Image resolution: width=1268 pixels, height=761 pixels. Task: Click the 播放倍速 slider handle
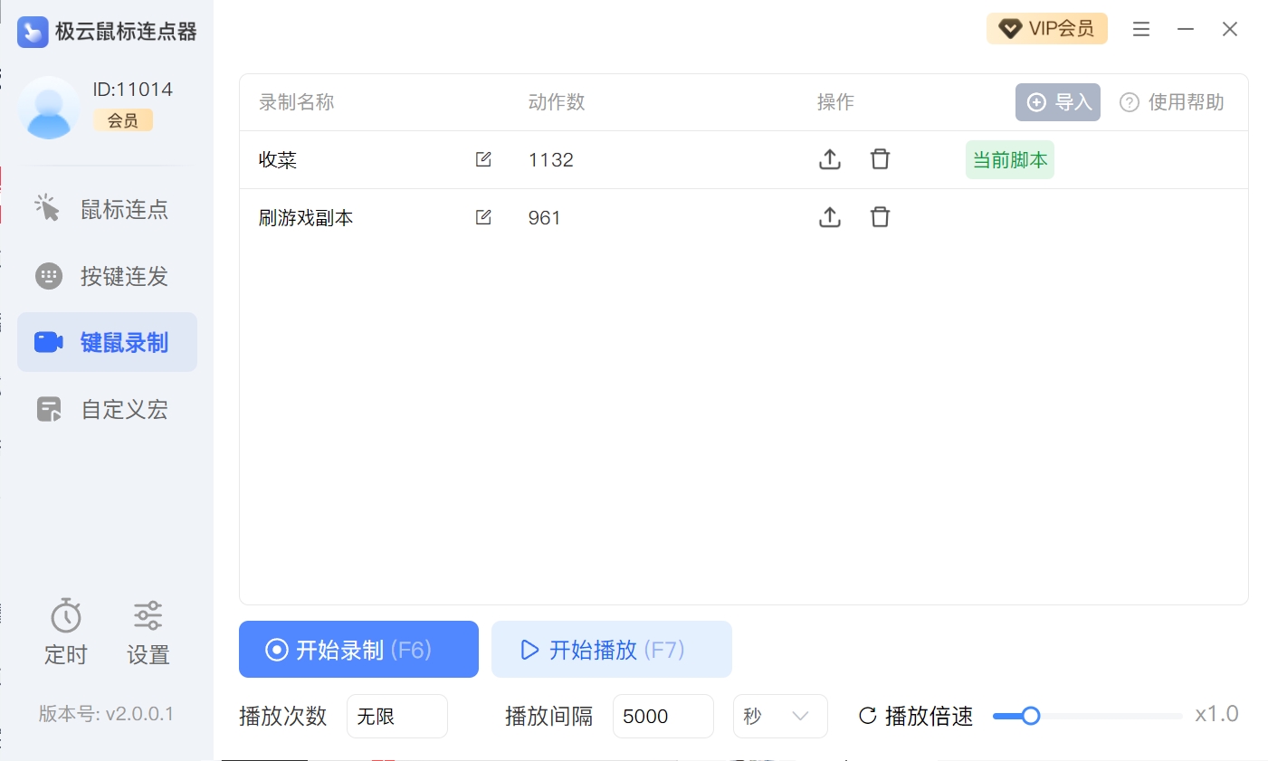pyautogui.click(x=1030, y=716)
